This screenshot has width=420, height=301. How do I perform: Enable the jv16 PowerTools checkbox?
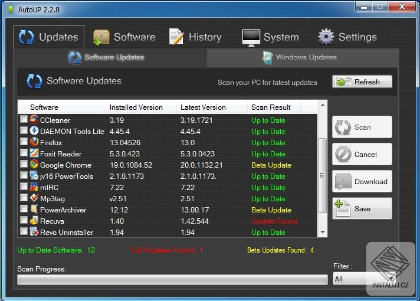(24, 175)
